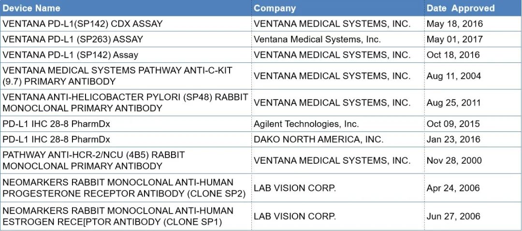This screenshot has height=231, width=522.
Task: Click the Jun 27, 2006 date cell
Action: click(x=454, y=216)
